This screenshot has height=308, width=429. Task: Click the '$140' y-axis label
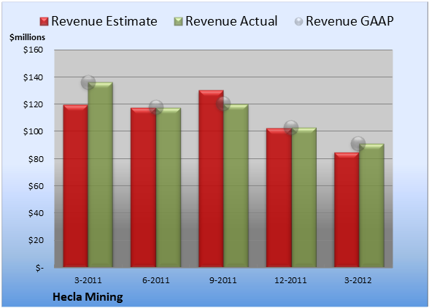tap(33, 77)
